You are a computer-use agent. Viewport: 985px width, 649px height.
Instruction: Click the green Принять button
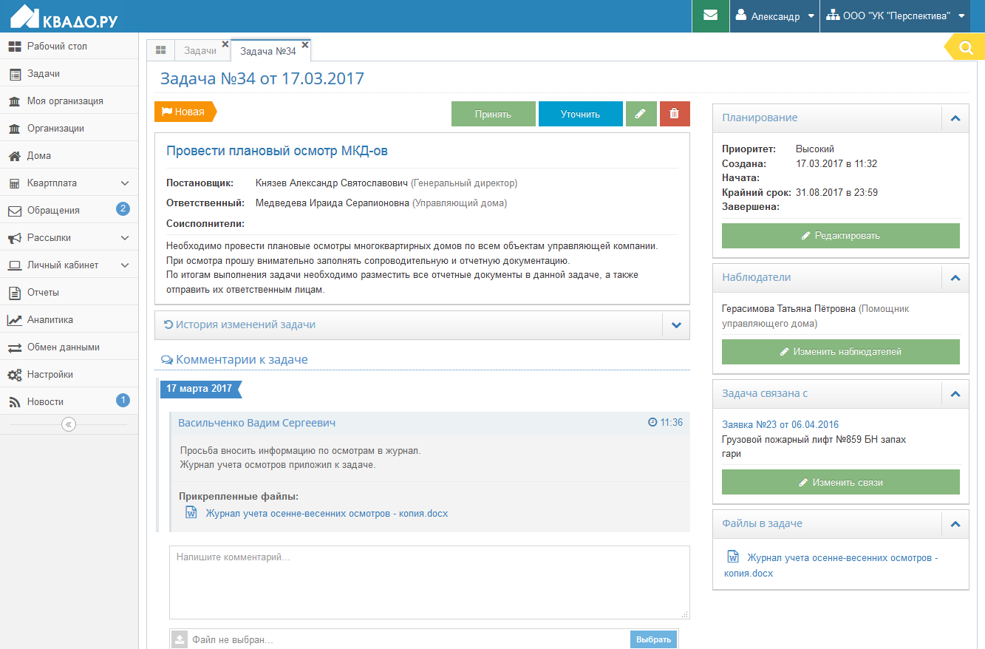pyautogui.click(x=494, y=114)
